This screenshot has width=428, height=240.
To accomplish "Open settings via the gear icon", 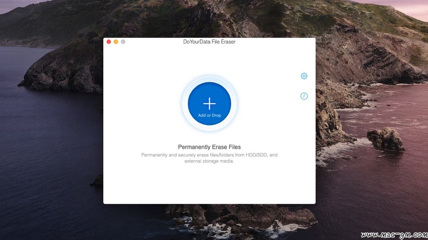I will 304,76.
